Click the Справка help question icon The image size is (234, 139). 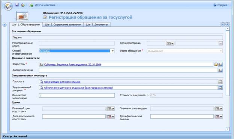click(x=215, y=5)
